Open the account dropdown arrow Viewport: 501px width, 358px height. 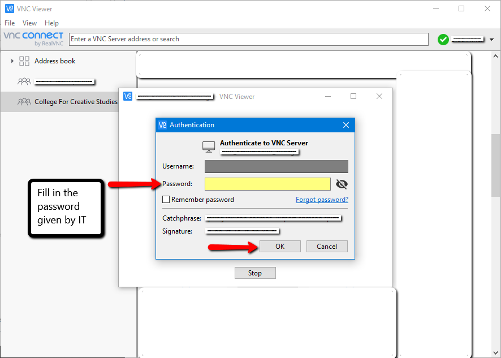pos(491,40)
